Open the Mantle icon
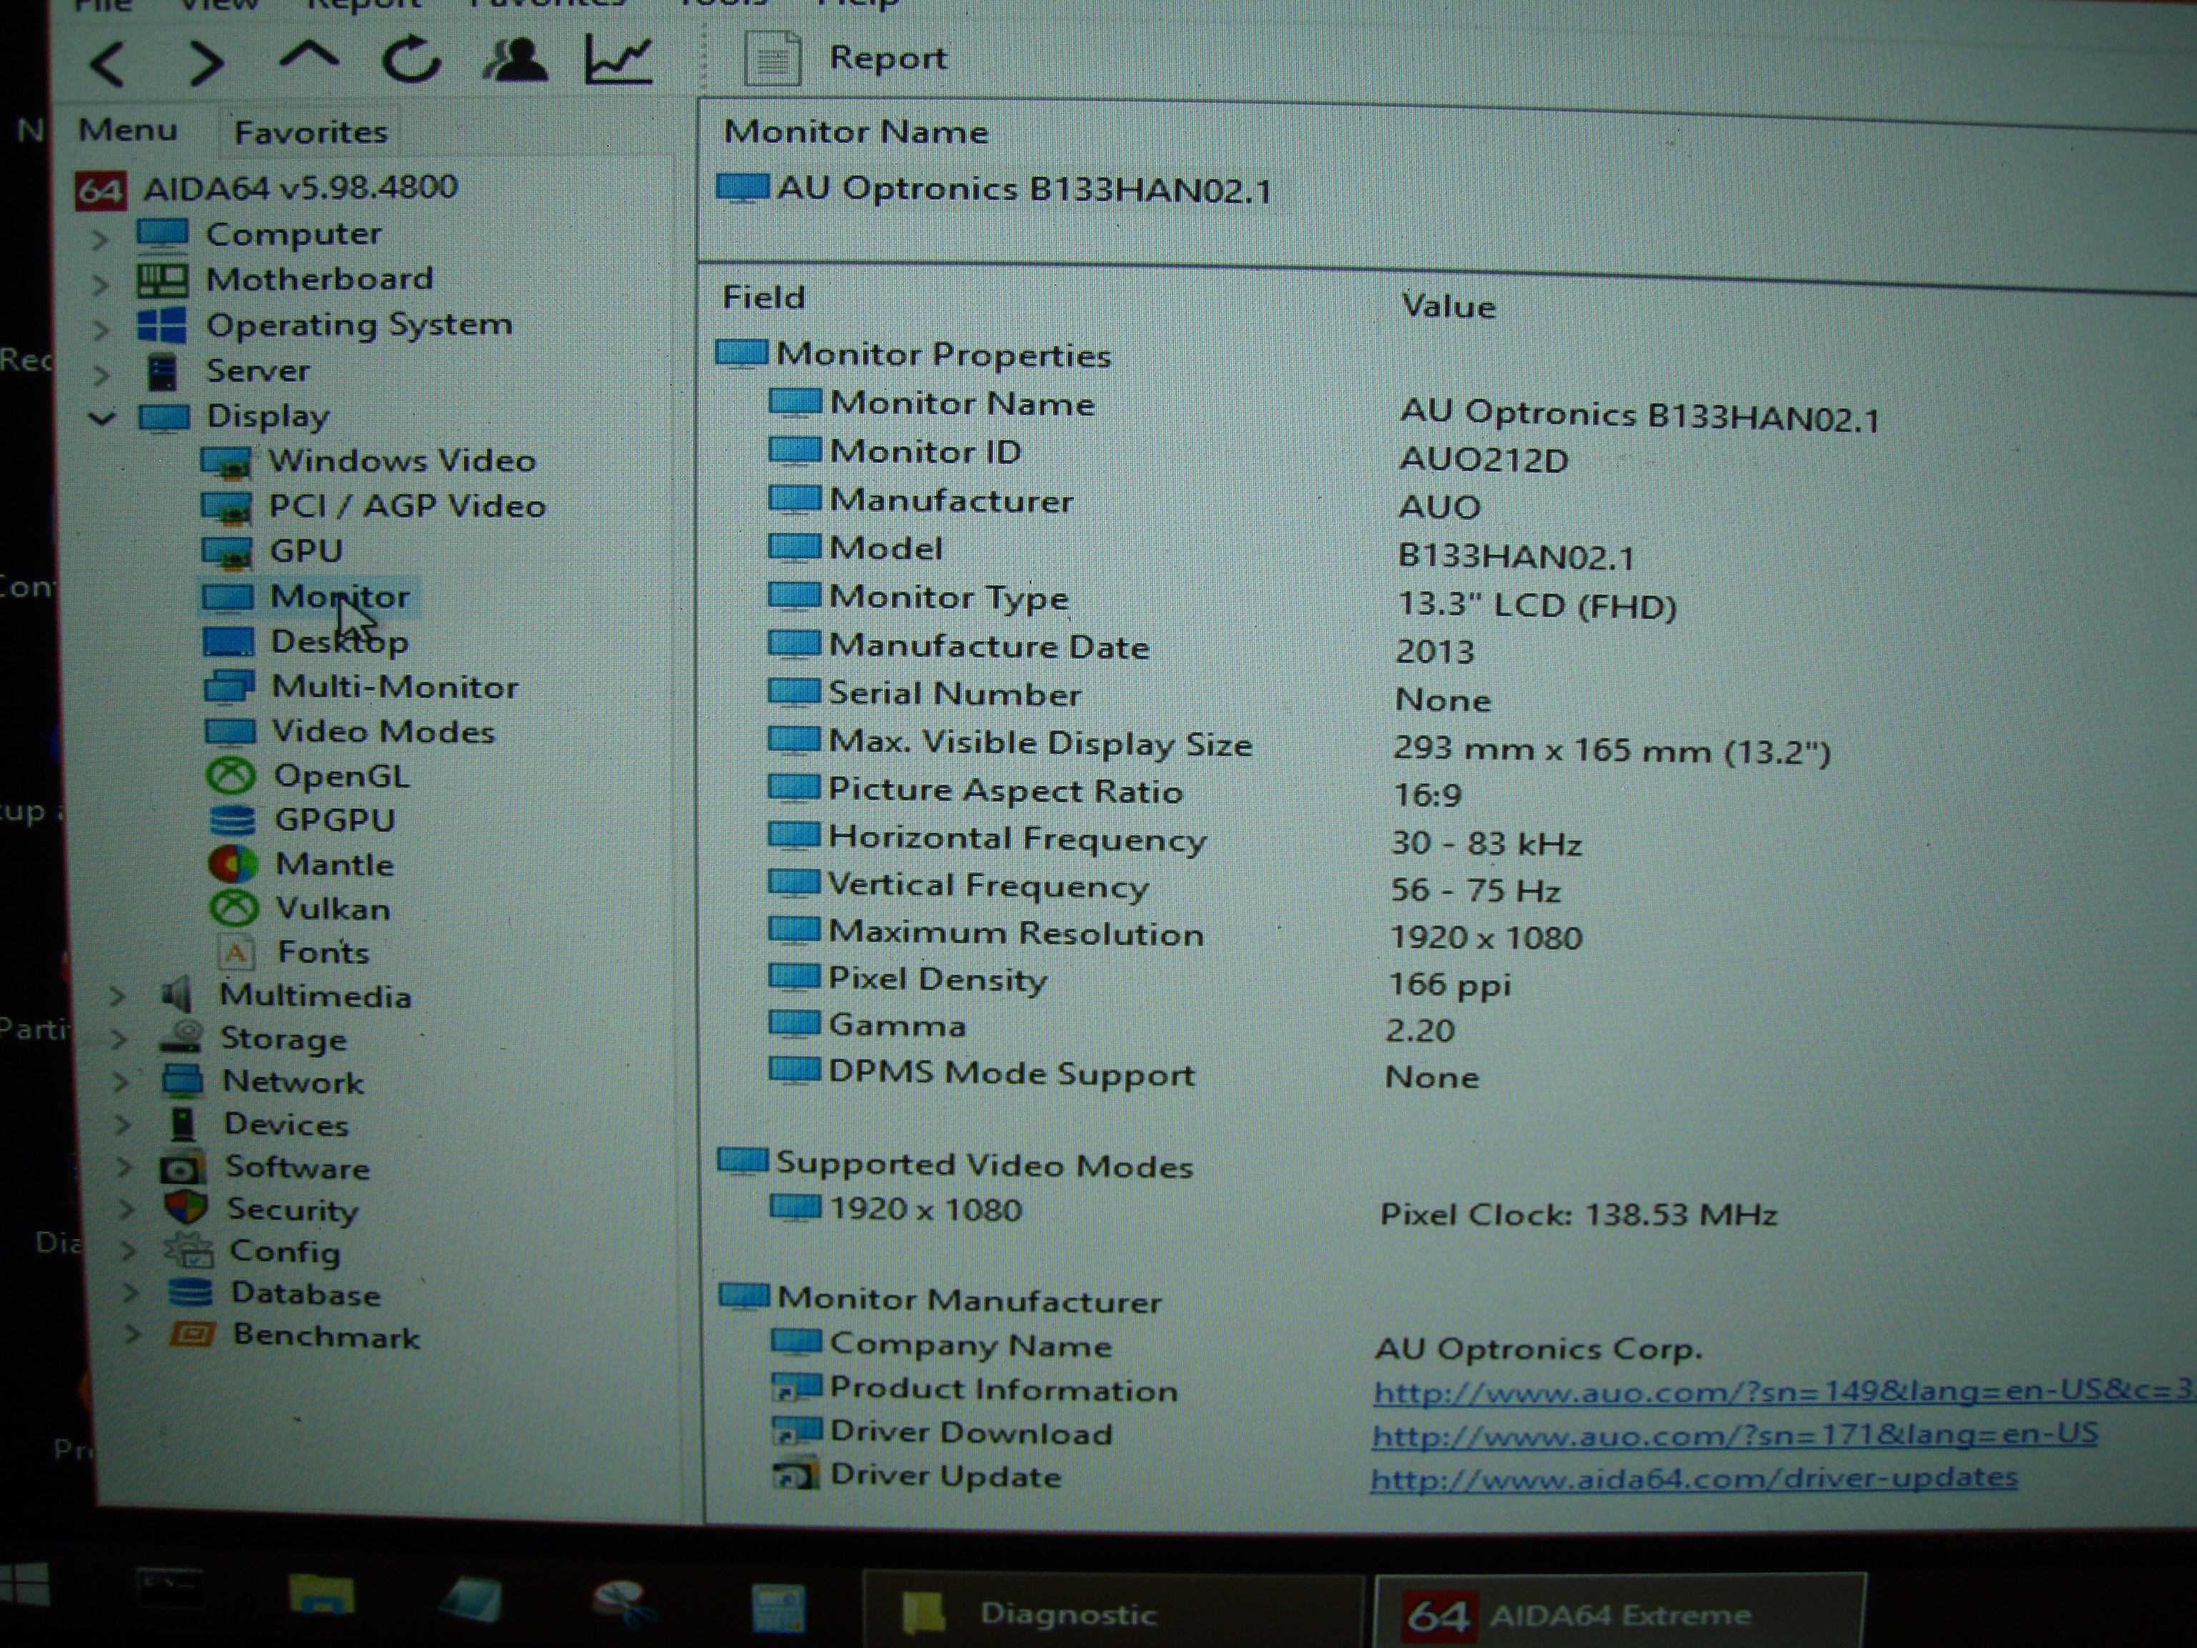Image resolution: width=2197 pixels, height=1648 pixels. tap(233, 864)
